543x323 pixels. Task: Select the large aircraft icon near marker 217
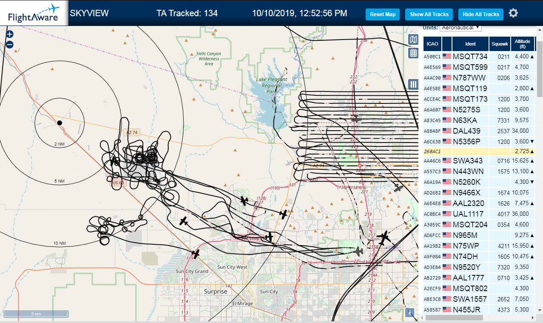384,237
